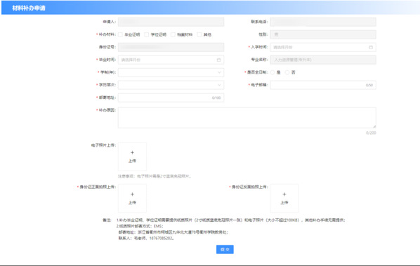The image size is (420, 266).
Task: Click the 电子邮箱 input field
Action: click(x=323, y=85)
